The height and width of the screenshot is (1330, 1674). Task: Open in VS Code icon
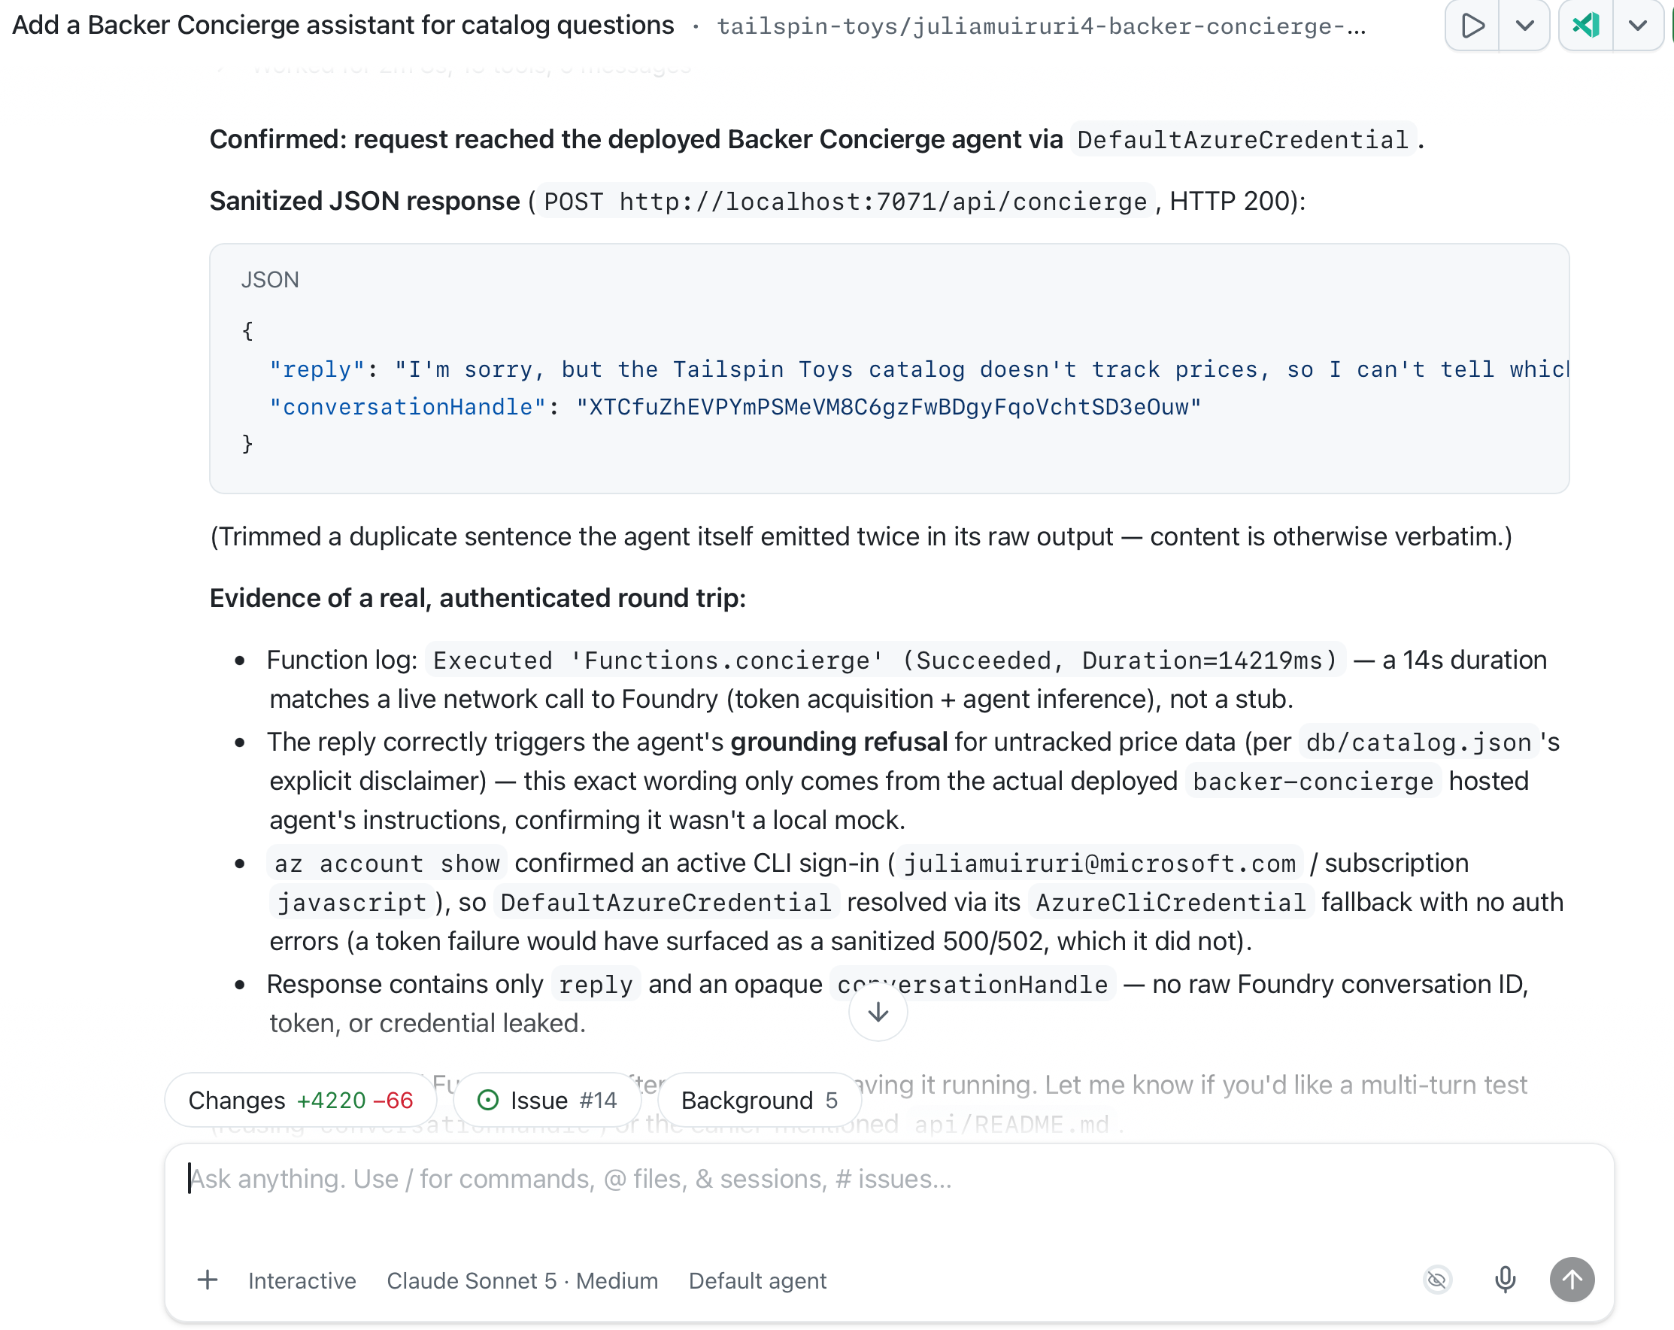tap(1585, 26)
